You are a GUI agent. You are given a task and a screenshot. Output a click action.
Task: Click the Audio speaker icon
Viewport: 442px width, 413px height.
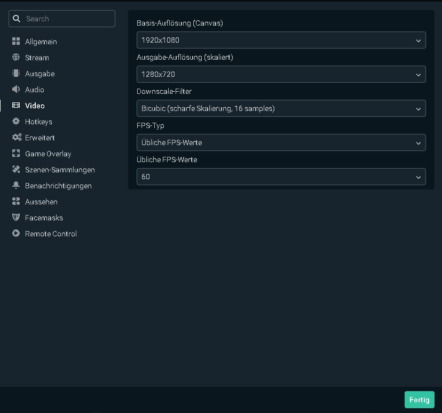point(16,90)
